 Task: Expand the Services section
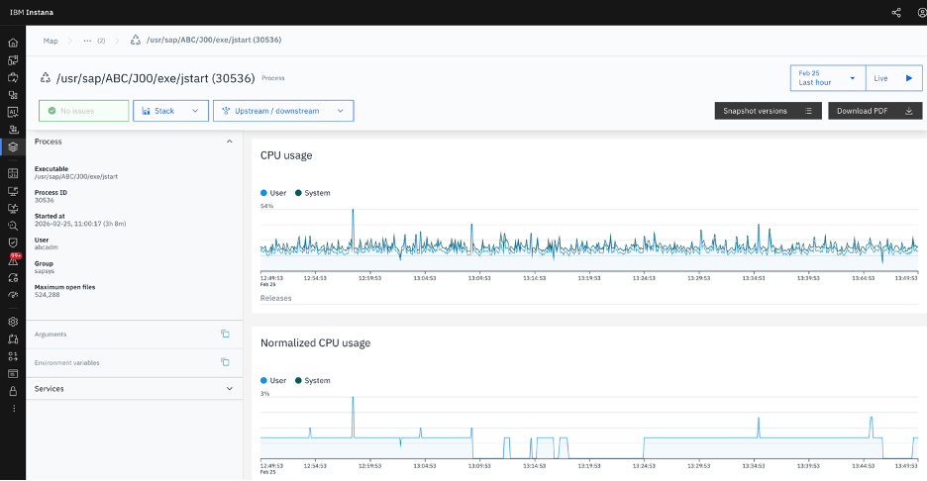(x=135, y=389)
